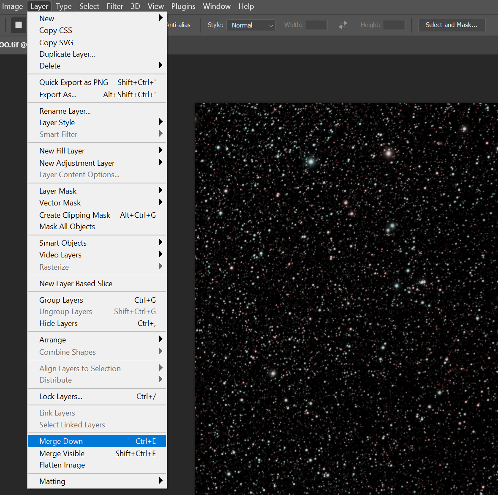This screenshot has width=498, height=495.
Task: Open the Plugins menu
Action: click(x=183, y=6)
